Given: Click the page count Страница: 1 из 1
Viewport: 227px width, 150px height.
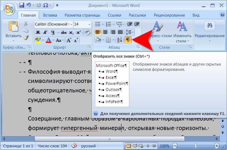Looking at the screenshot, I should (18, 146).
